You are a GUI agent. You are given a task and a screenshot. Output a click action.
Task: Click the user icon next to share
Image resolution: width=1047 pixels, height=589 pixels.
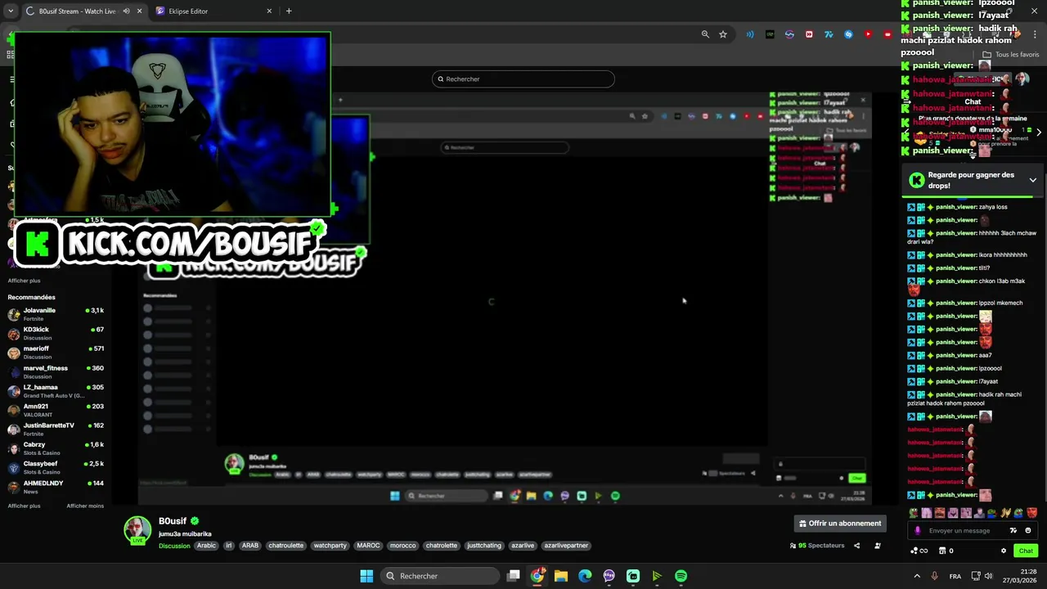pos(878,546)
